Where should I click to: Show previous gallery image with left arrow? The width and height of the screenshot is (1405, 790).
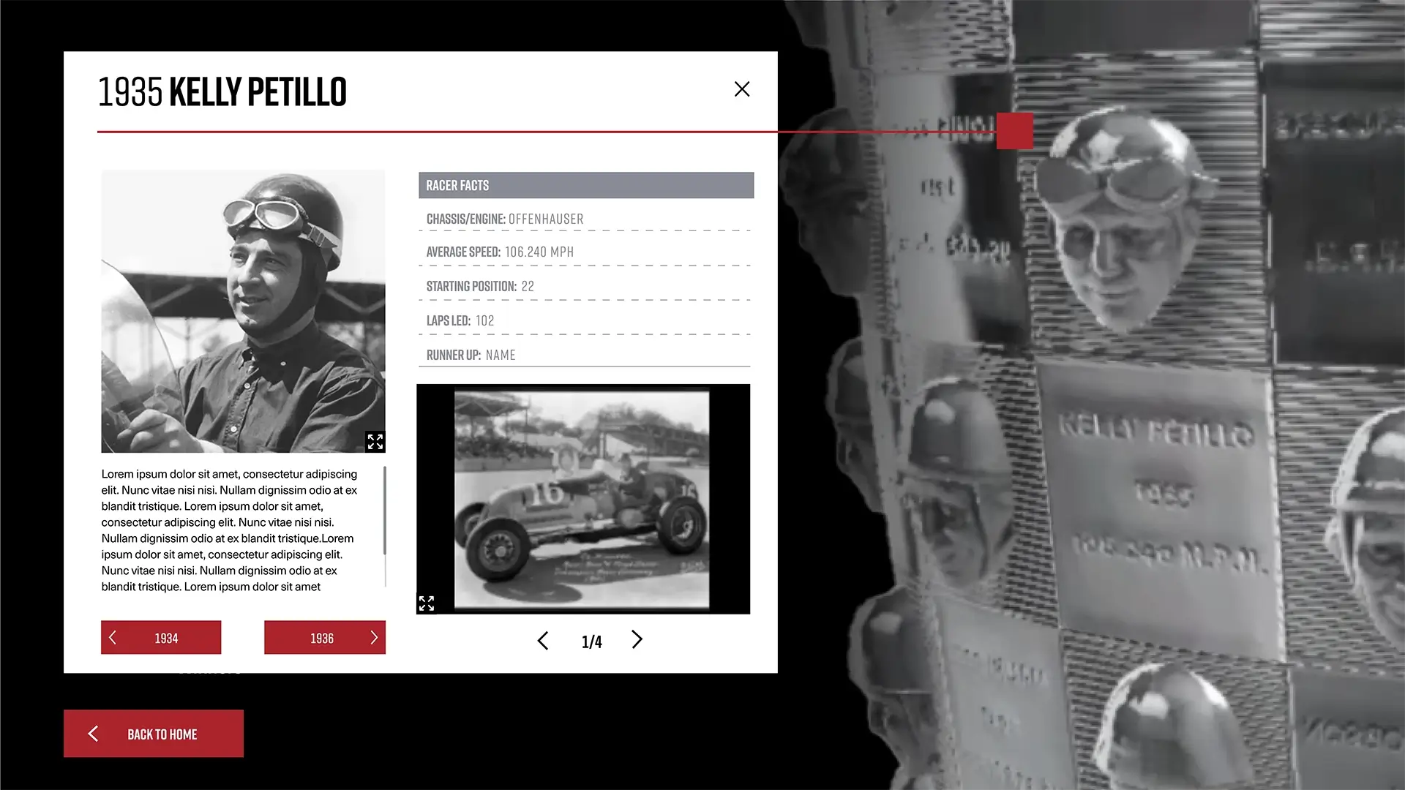click(x=542, y=641)
